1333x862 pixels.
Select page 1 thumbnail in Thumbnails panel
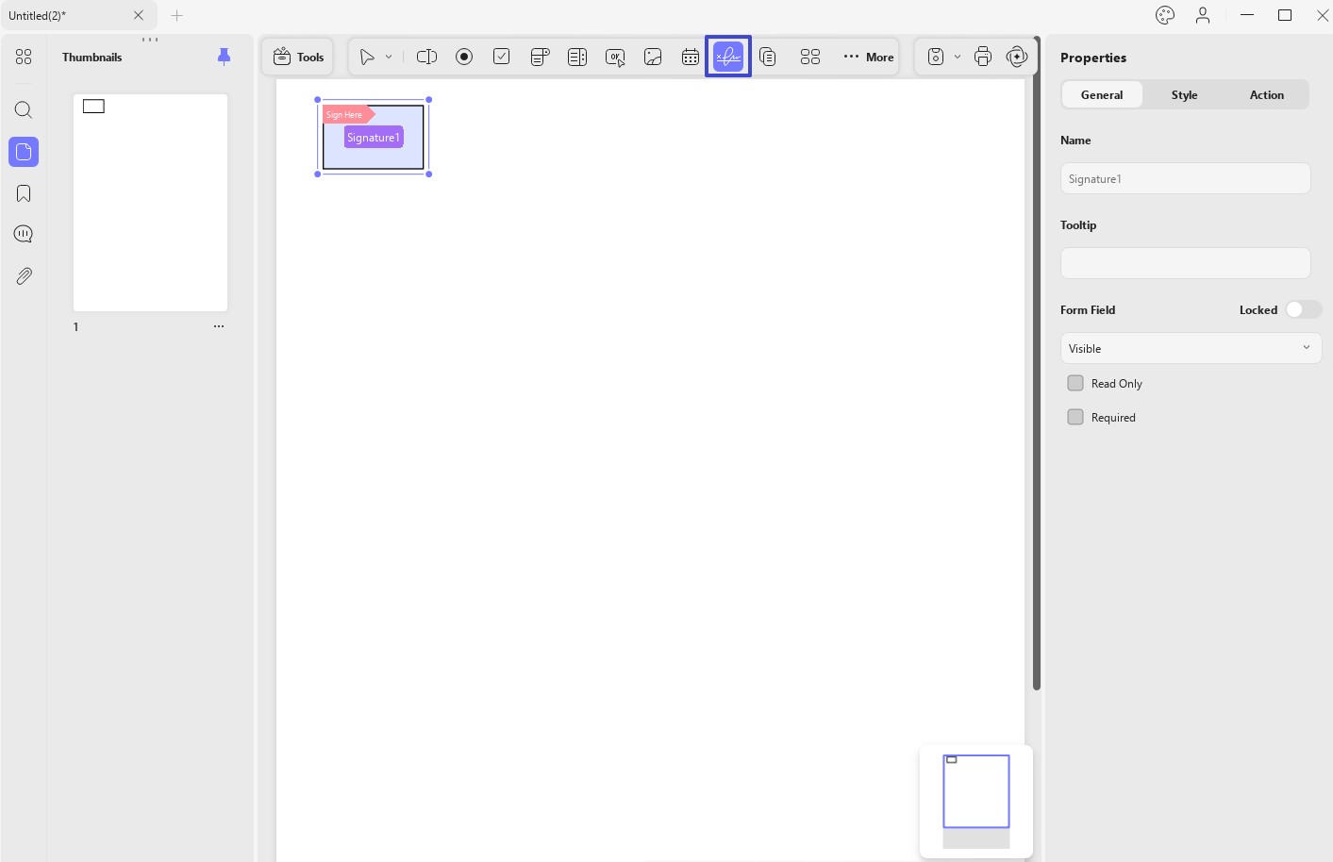pos(150,202)
